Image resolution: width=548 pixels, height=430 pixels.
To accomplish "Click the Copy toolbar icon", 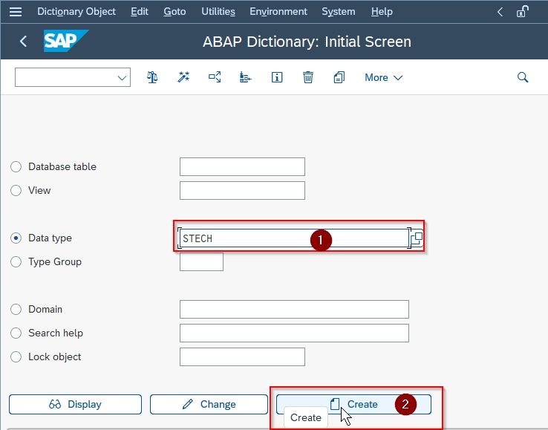I will click(x=339, y=77).
